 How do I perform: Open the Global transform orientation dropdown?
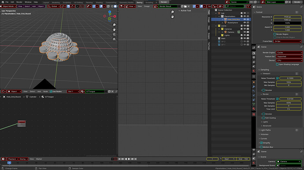point(54,7)
